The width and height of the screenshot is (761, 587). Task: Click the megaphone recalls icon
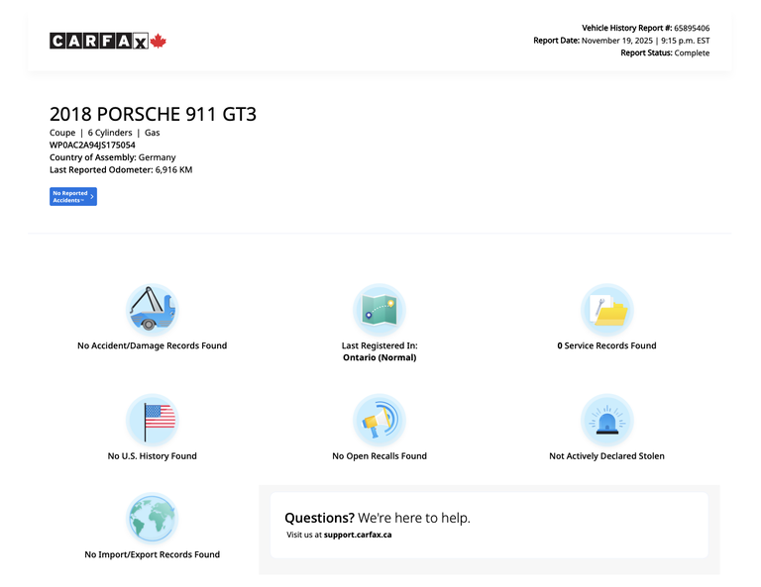pyautogui.click(x=380, y=420)
